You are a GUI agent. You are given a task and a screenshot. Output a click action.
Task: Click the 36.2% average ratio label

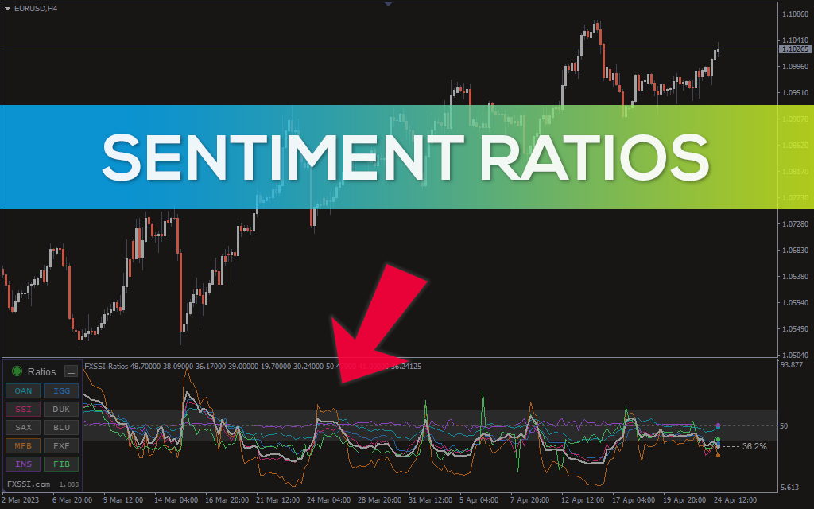tap(754, 447)
